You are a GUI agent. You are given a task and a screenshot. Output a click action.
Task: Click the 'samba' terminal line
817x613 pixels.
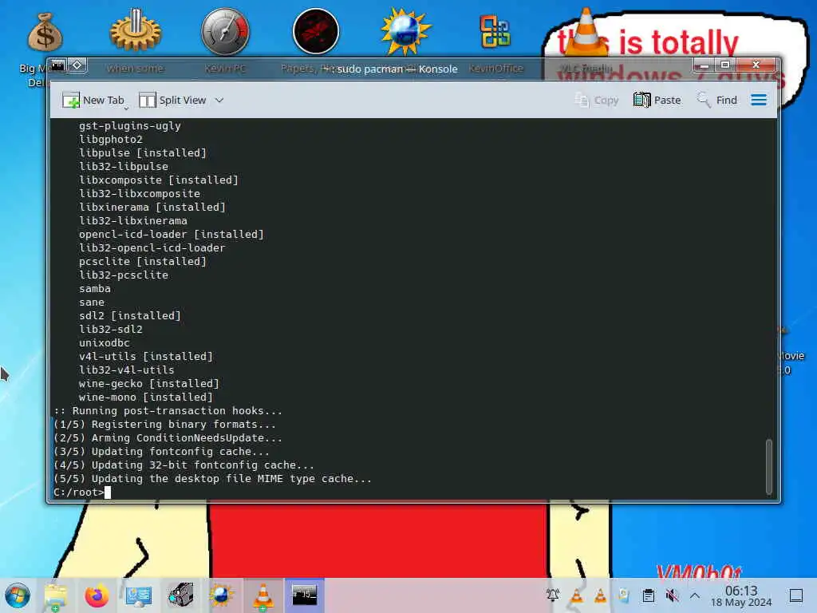click(95, 288)
